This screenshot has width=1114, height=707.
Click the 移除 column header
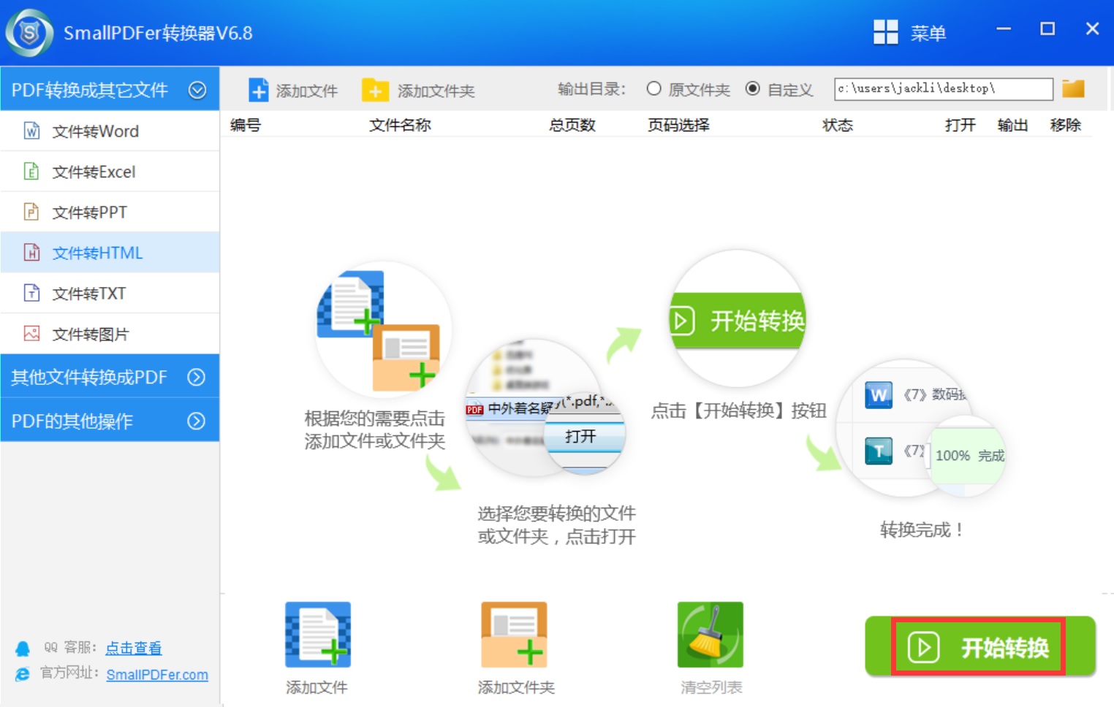point(1066,125)
